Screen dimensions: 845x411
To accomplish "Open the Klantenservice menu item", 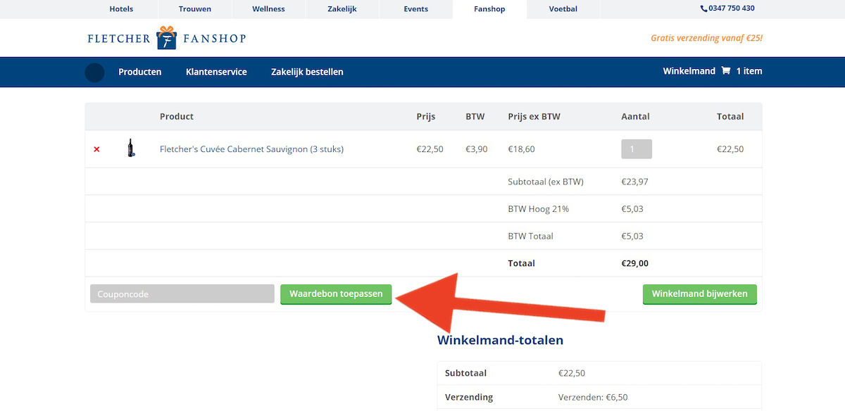I will click(x=216, y=72).
